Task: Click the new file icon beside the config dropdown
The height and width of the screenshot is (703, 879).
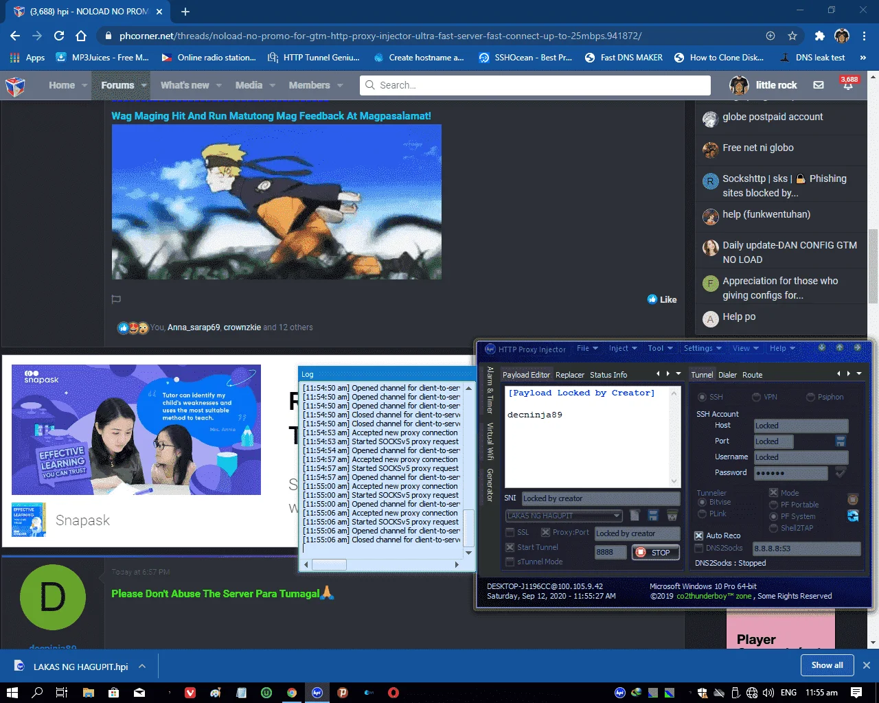Action: pyautogui.click(x=635, y=516)
